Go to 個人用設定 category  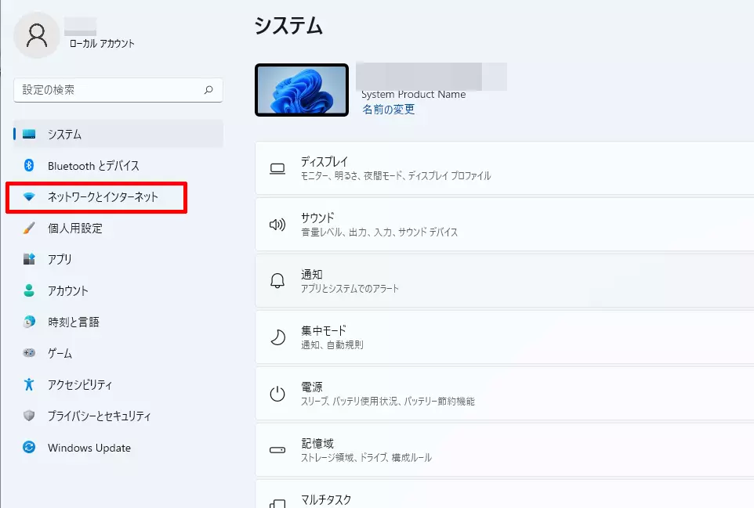(118, 228)
